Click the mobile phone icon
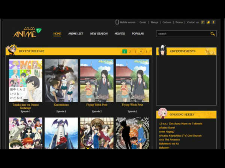Image resolution: width=225 pixels, height=168 pixels. (117, 22)
